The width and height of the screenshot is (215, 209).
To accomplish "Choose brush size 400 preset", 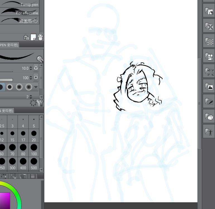I will (23, 164).
